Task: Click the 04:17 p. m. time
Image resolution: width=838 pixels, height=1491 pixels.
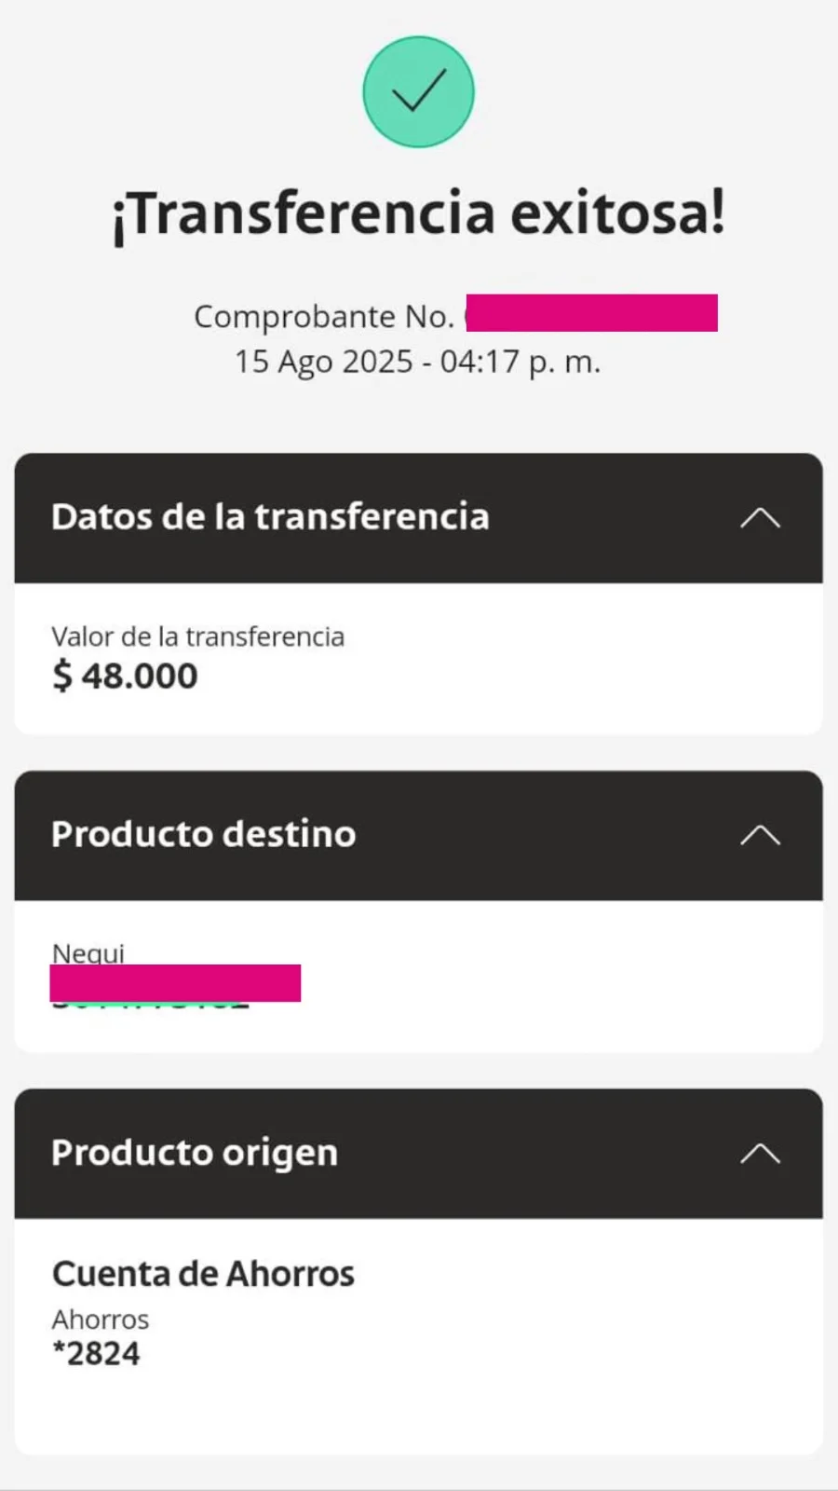Action: [x=520, y=362]
